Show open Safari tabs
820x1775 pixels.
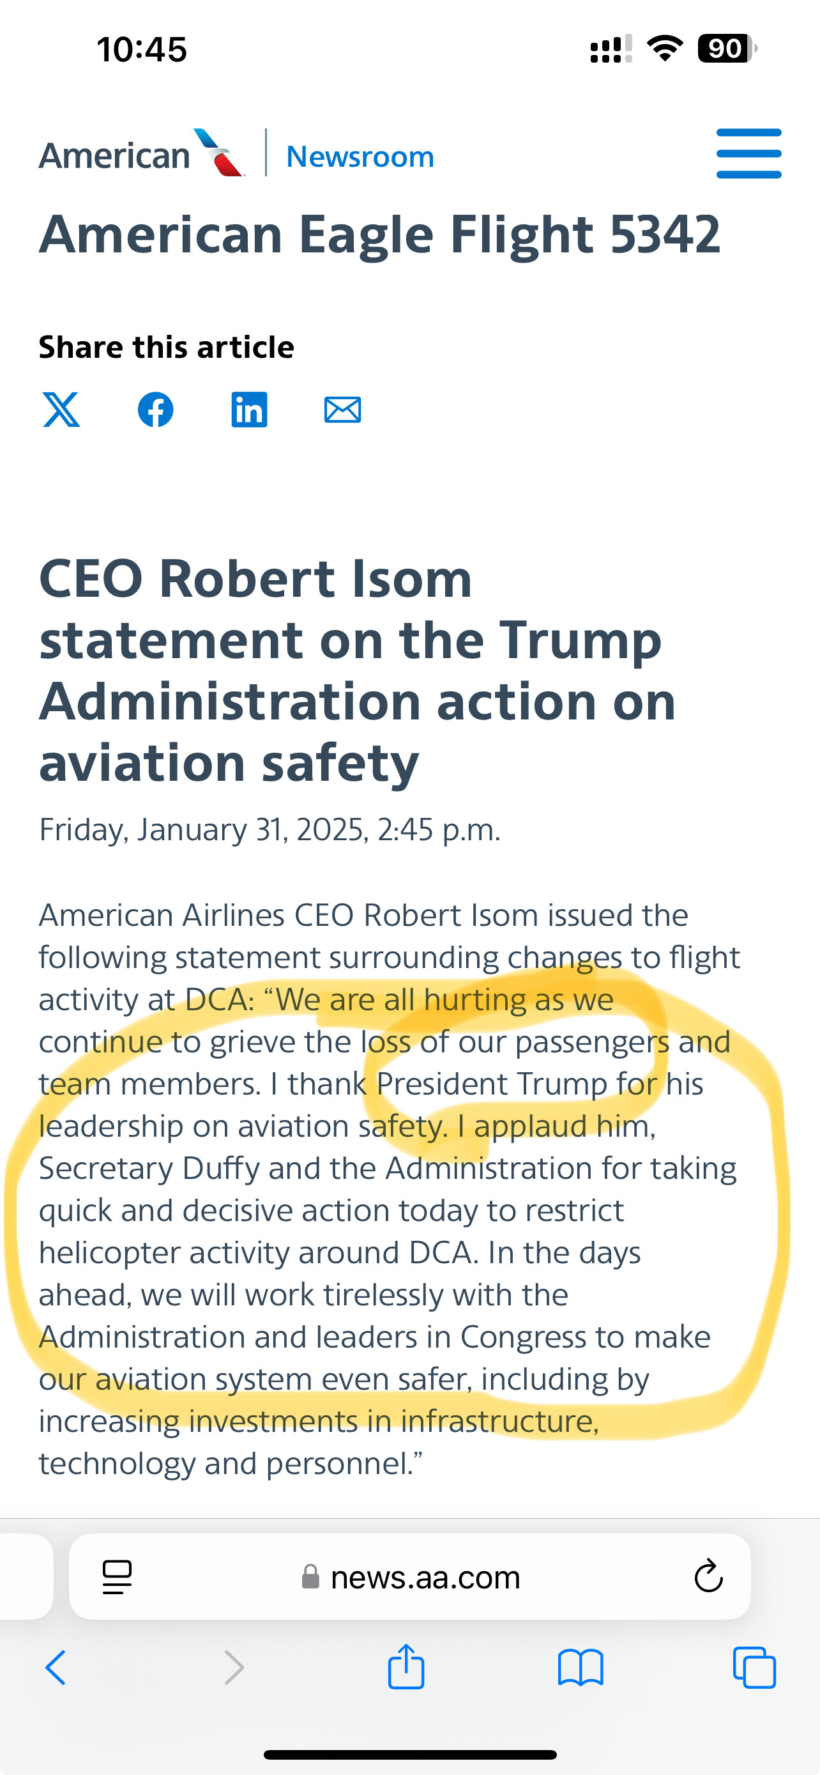[x=755, y=1668]
